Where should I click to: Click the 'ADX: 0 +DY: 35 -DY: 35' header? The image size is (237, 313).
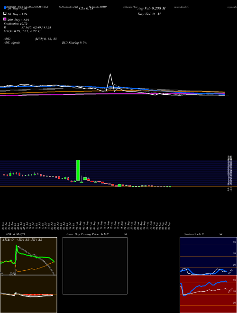tap(22, 240)
